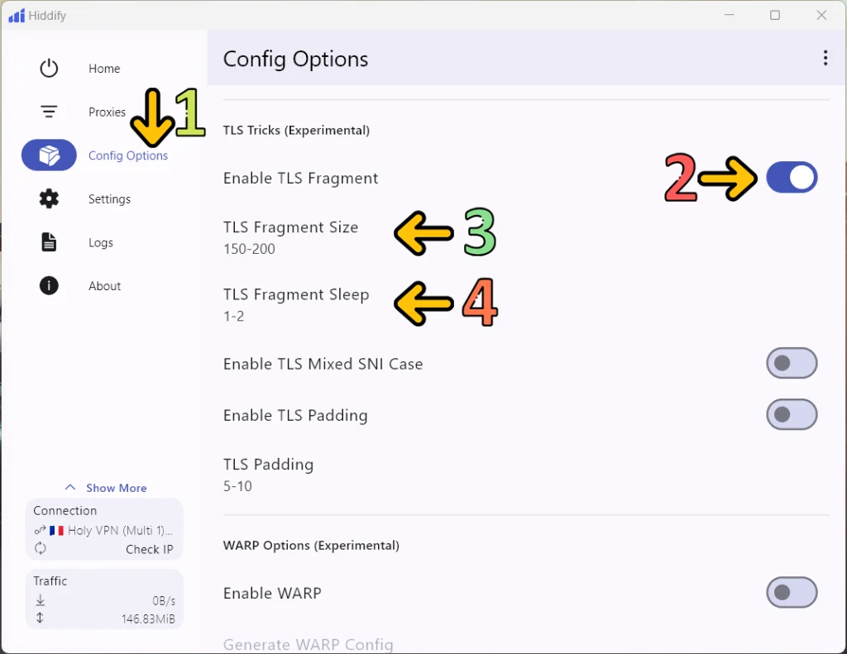Open Proxies using the filter icon

48,112
